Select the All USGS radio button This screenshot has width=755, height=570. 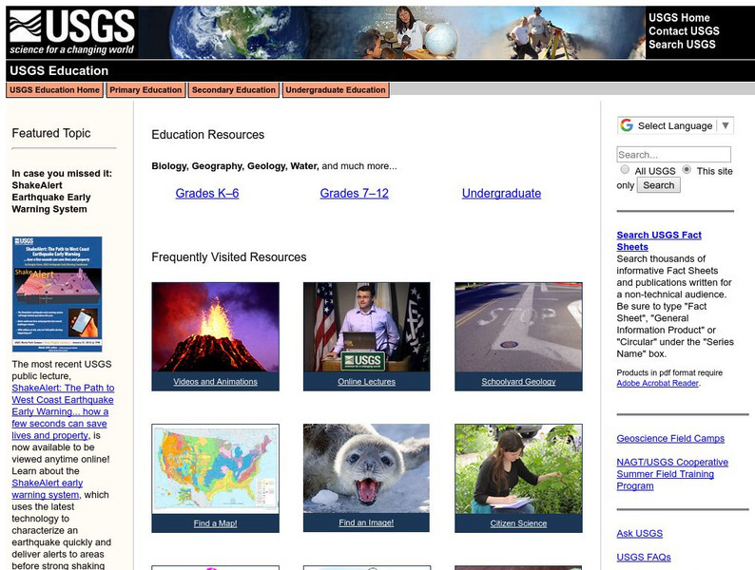tap(625, 170)
